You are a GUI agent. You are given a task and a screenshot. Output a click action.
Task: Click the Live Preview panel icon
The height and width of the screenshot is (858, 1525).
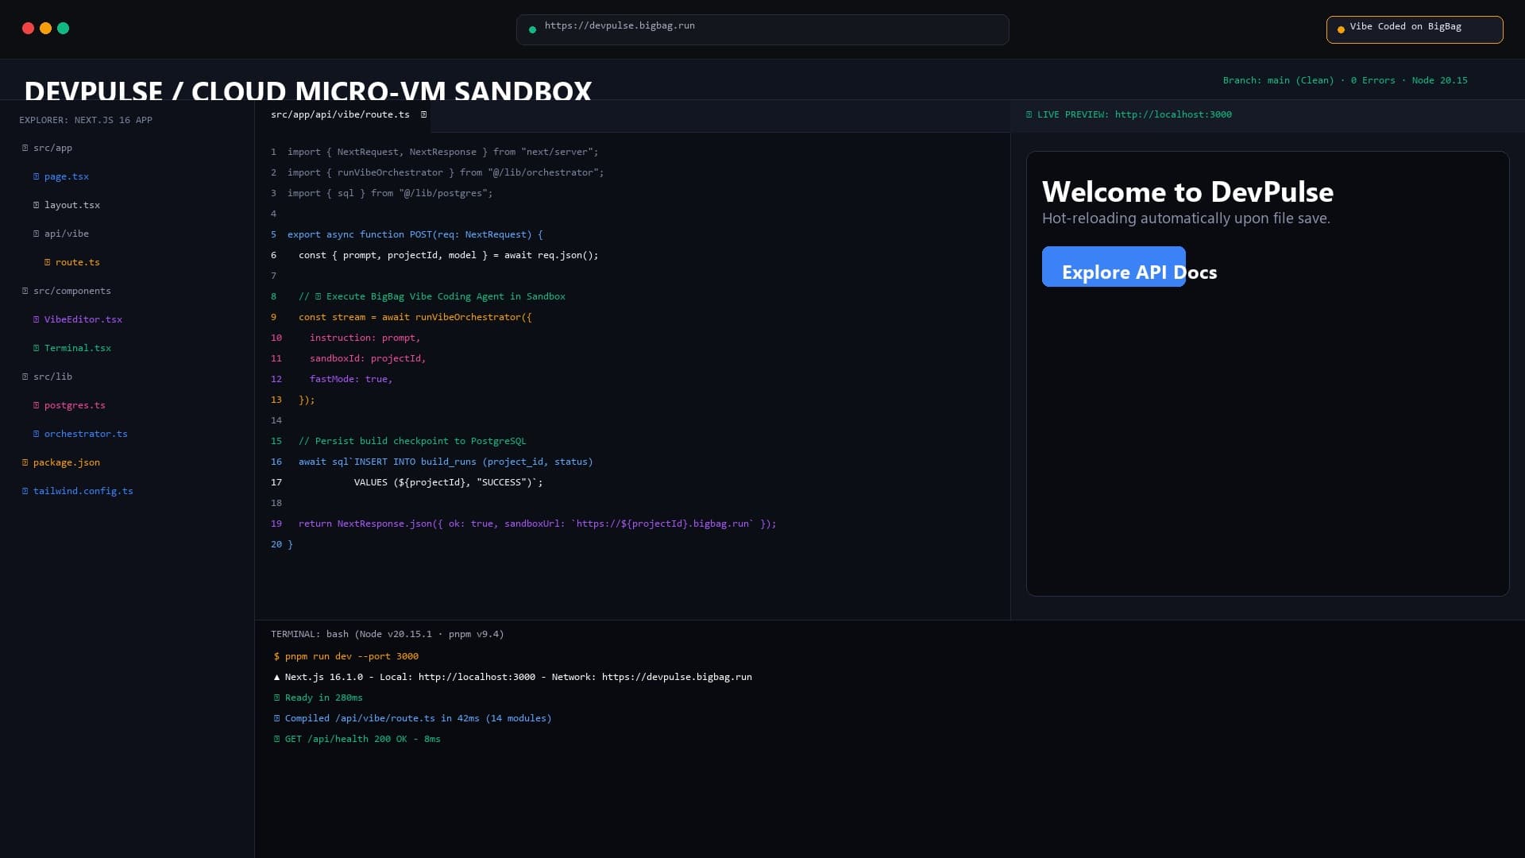click(x=1029, y=114)
